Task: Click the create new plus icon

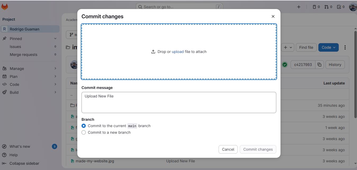Action: 299,7
